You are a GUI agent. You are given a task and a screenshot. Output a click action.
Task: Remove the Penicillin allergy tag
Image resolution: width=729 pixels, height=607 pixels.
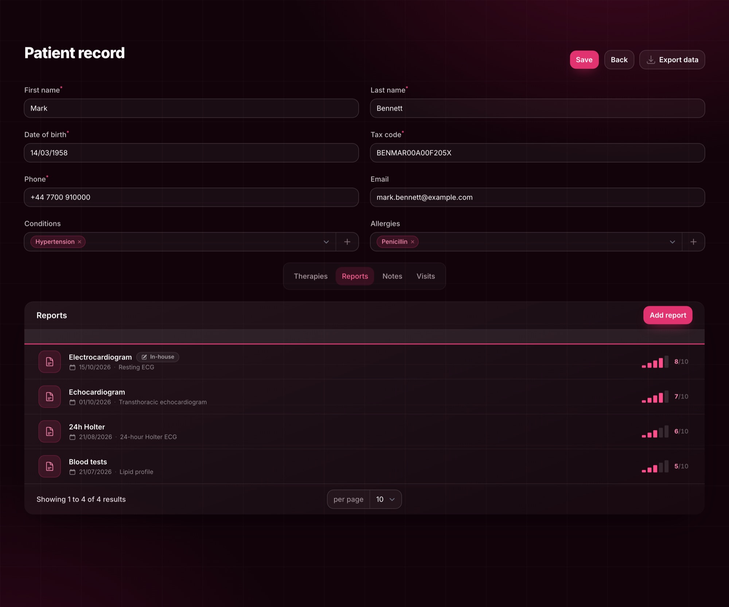413,242
